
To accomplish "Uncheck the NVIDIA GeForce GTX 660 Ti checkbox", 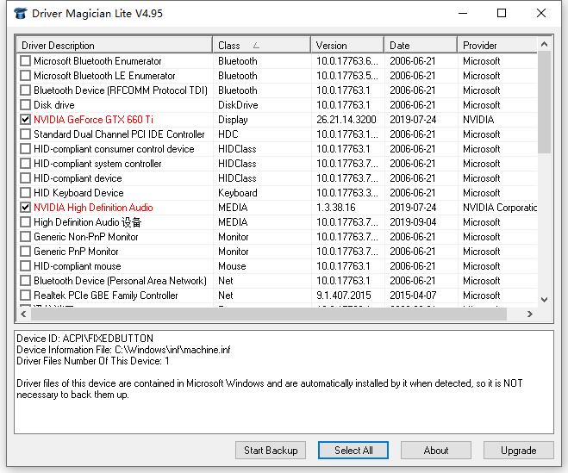I will 25,120.
